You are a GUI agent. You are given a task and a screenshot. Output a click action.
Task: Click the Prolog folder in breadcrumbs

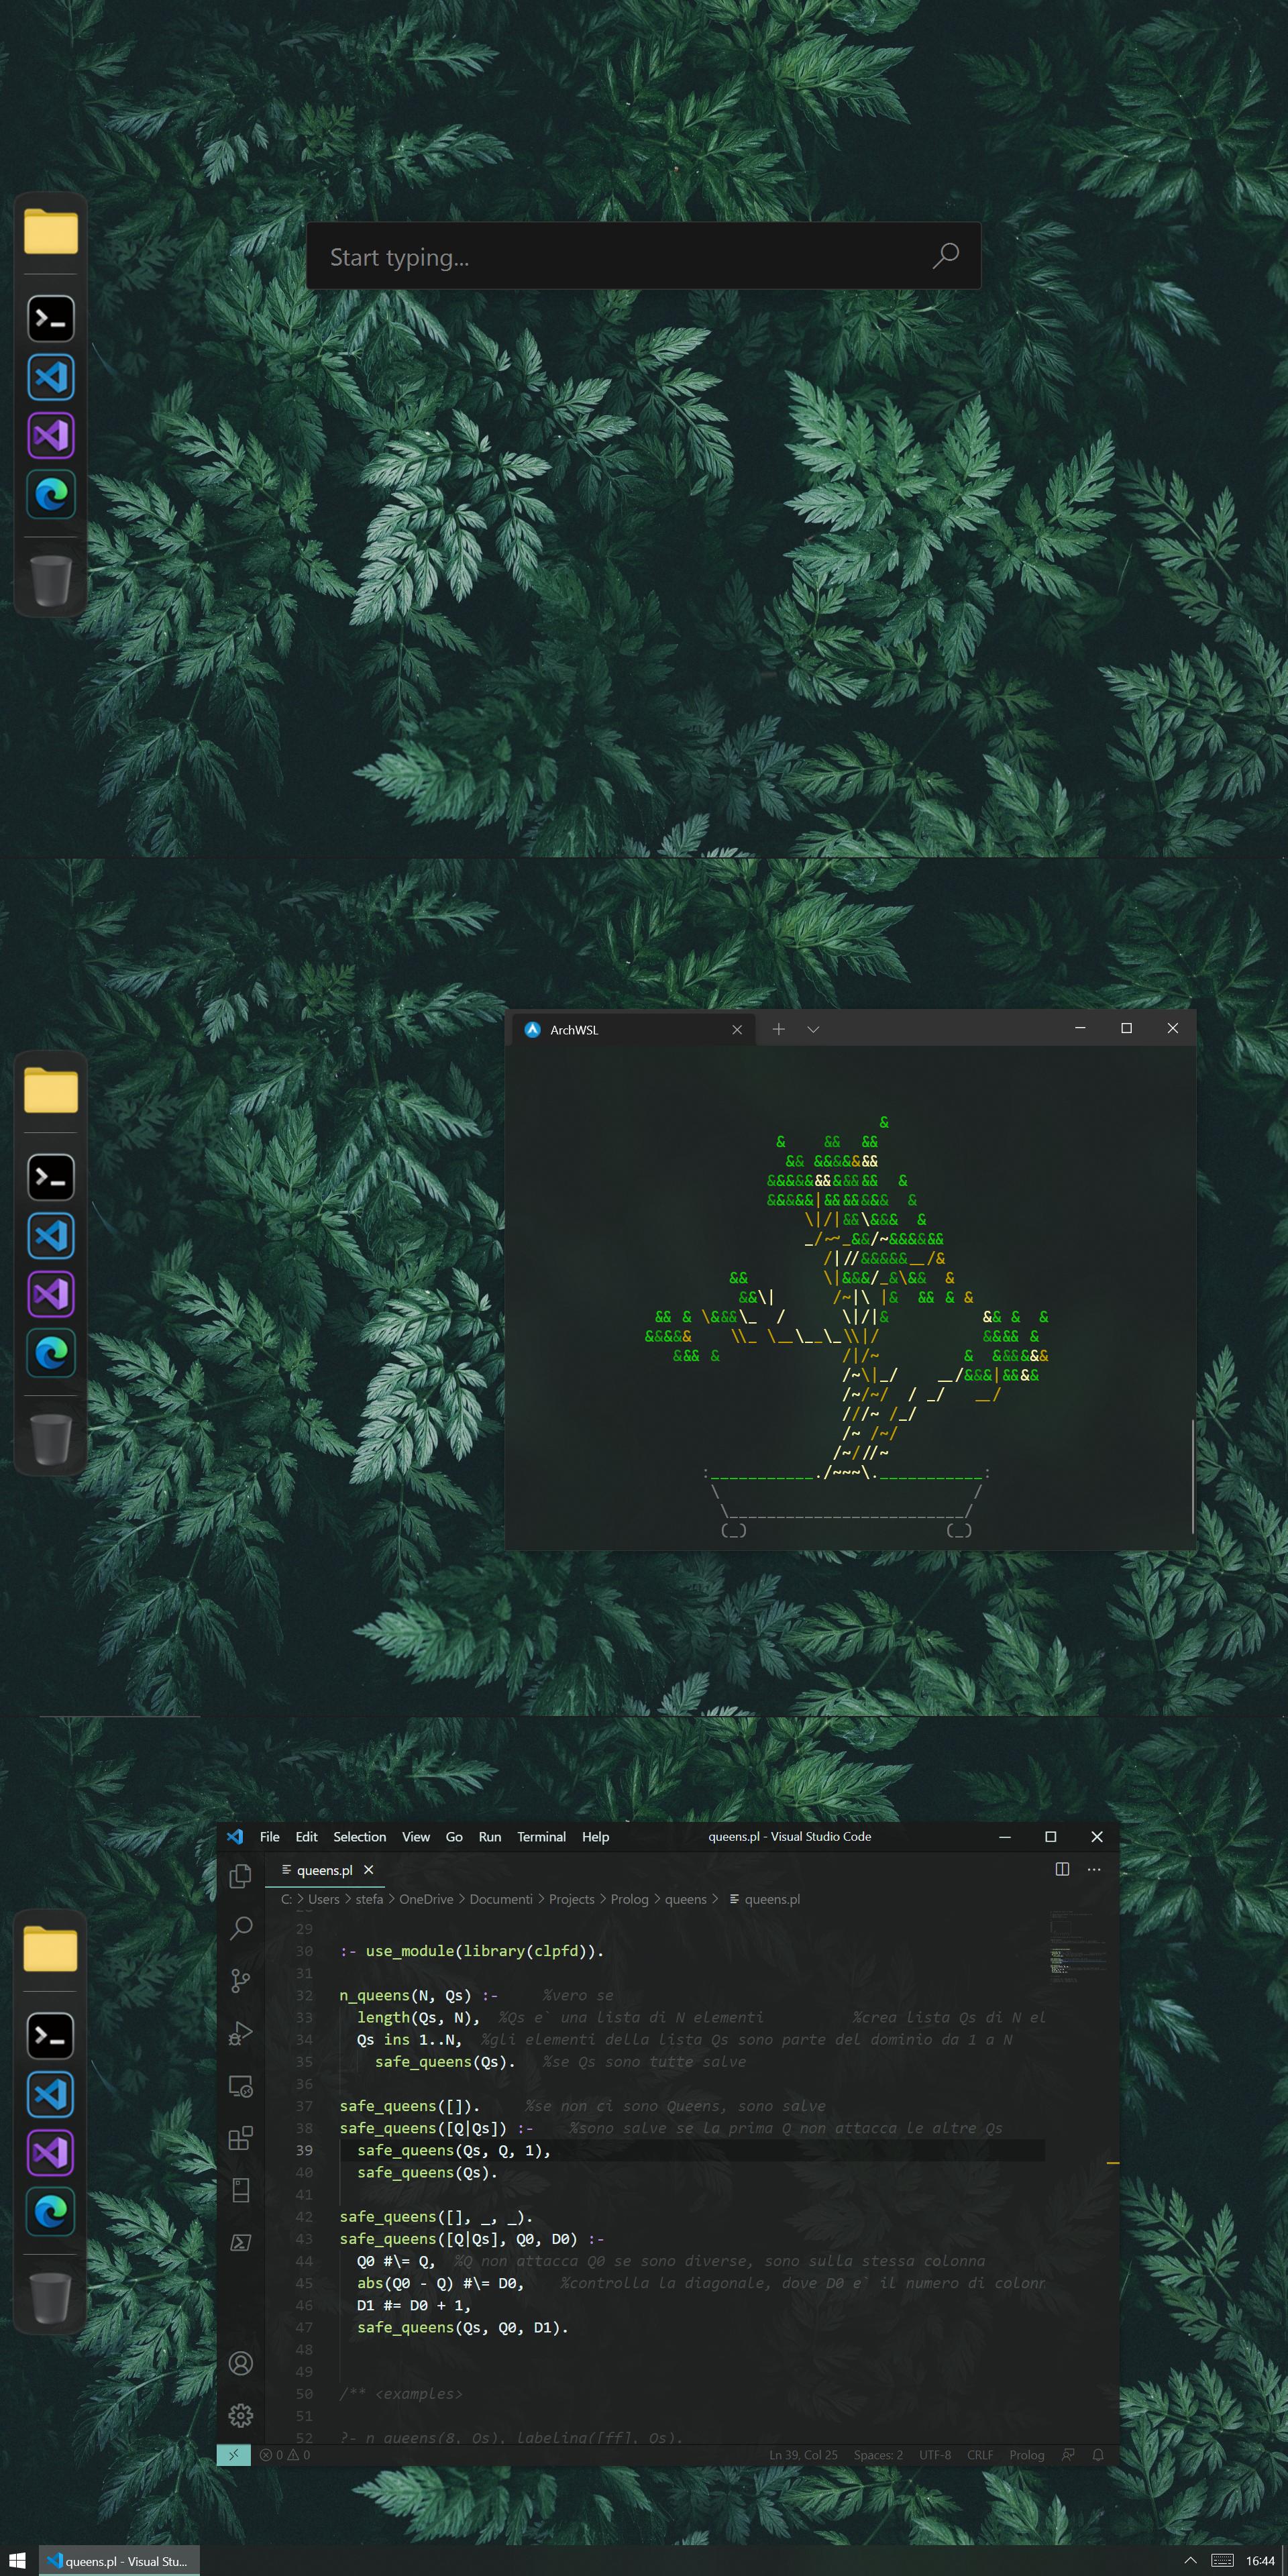click(x=629, y=1899)
